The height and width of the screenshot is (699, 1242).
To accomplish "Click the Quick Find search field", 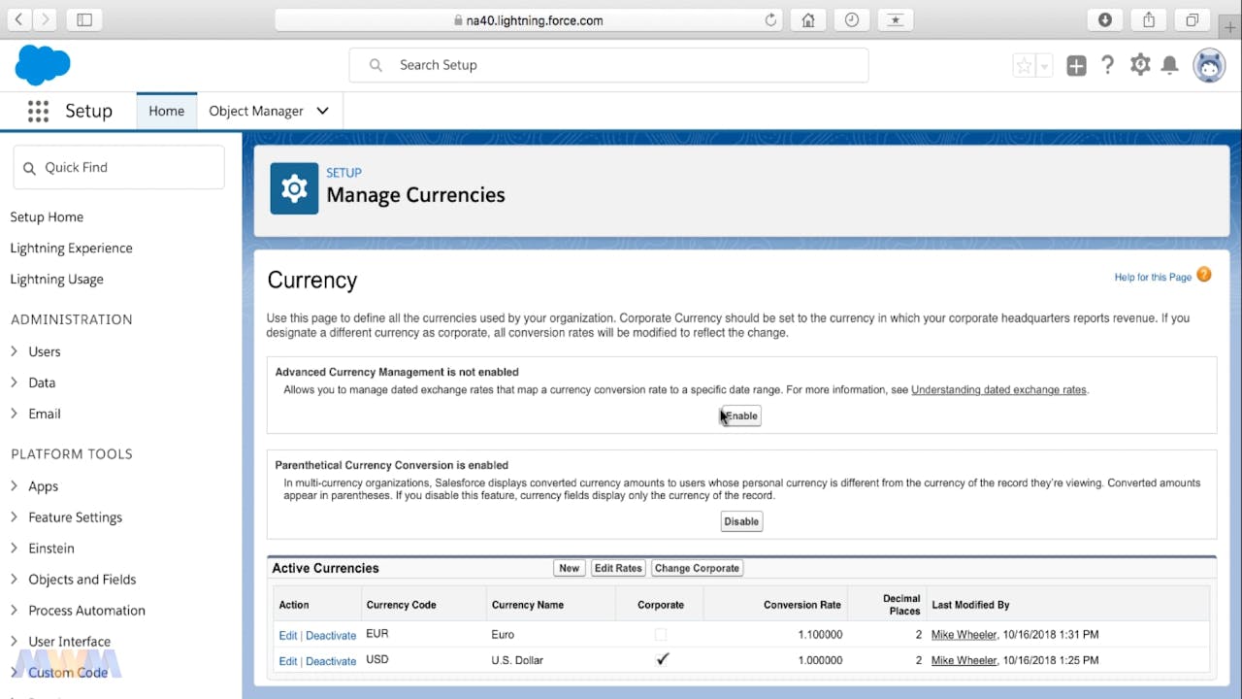I will pyautogui.click(x=119, y=167).
